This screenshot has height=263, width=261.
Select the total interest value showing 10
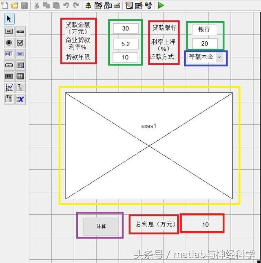[x=205, y=225]
